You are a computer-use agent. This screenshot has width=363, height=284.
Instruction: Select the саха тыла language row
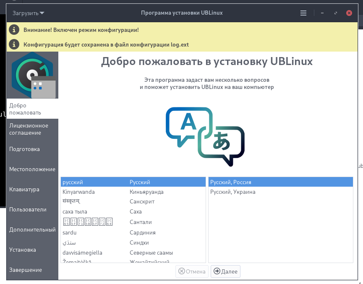pyautogui.click(x=133, y=211)
